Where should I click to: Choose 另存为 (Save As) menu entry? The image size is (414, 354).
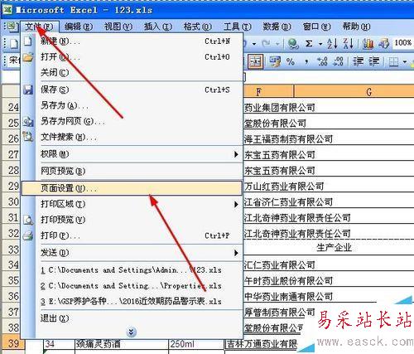(x=132, y=105)
